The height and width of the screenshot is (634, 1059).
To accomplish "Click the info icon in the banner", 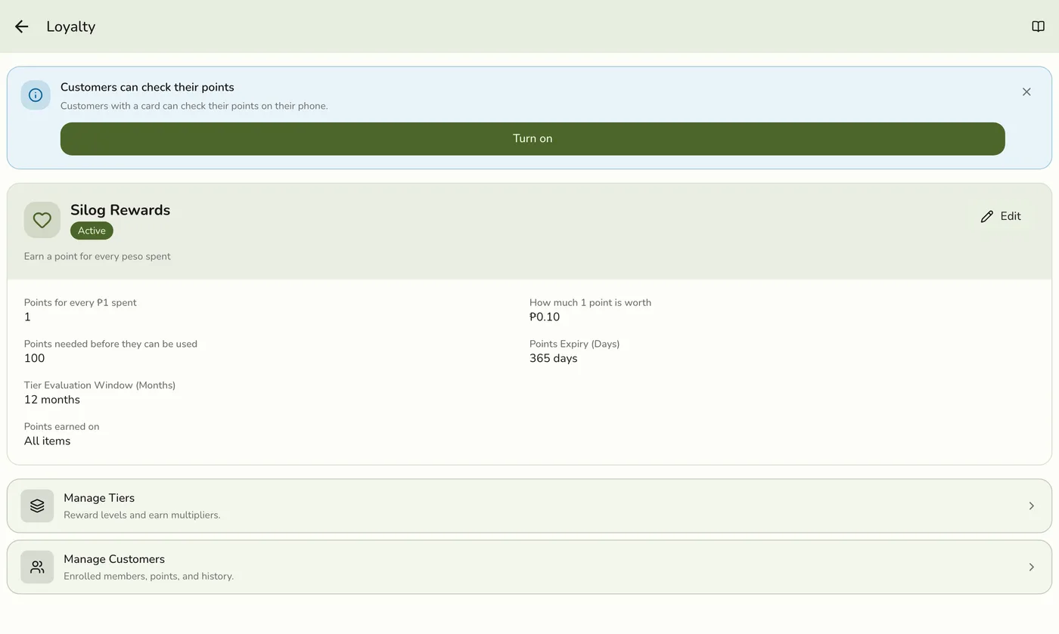I will [x=36, y=95].
